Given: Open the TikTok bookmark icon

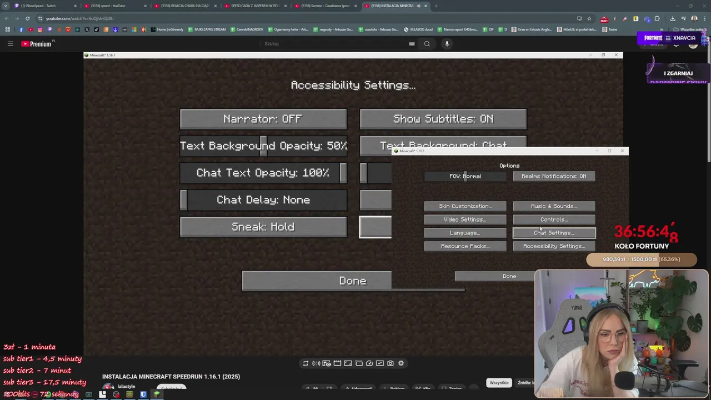Looking at the screenshot, I should click(x=97, y=29).
